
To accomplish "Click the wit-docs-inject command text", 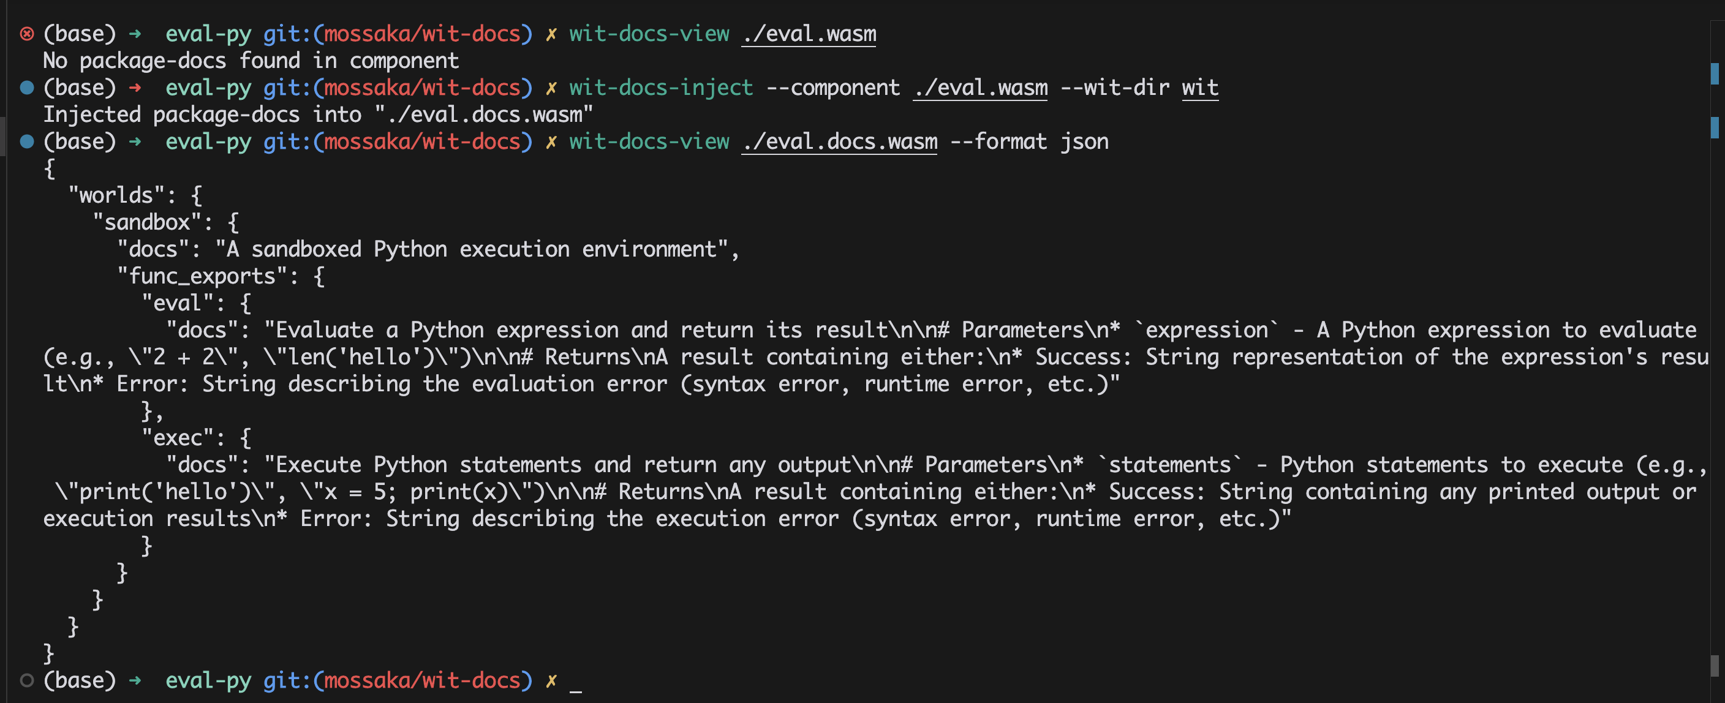I will tap(661, 88).
